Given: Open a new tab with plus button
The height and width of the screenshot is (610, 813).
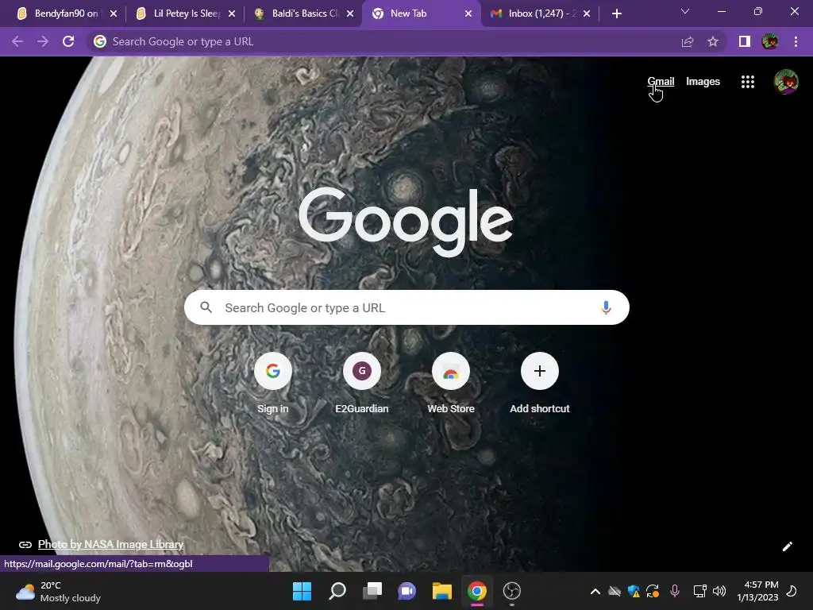Looking at the screenshot, I should 616,14.
